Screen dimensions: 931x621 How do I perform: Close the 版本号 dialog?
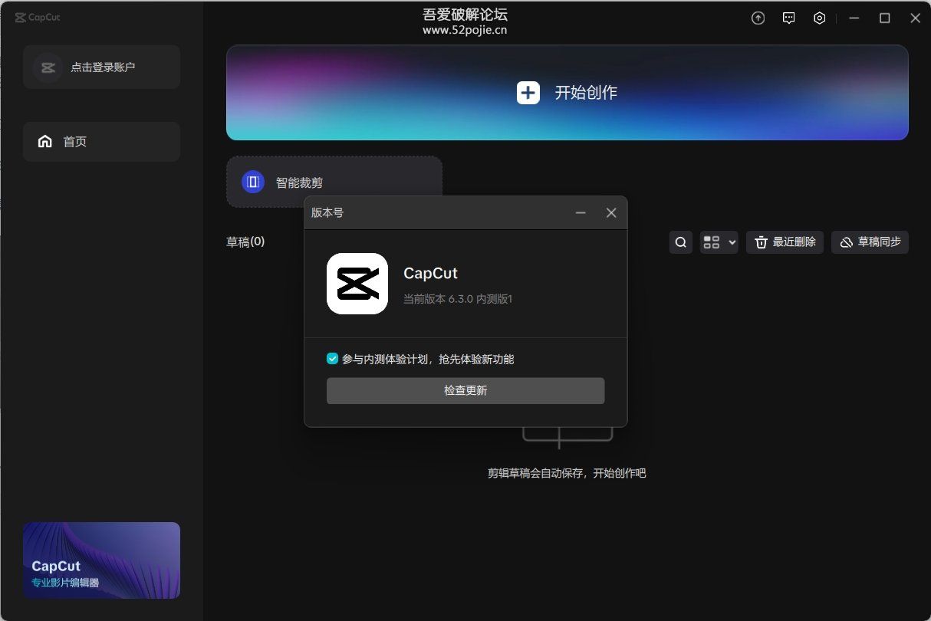[x=611, y=213]
